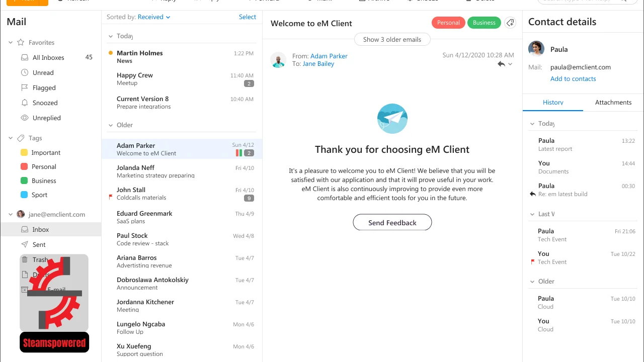Select the yellow Important tag swatch
Viewport: 644px width, 362px height.
pos(24,152)
